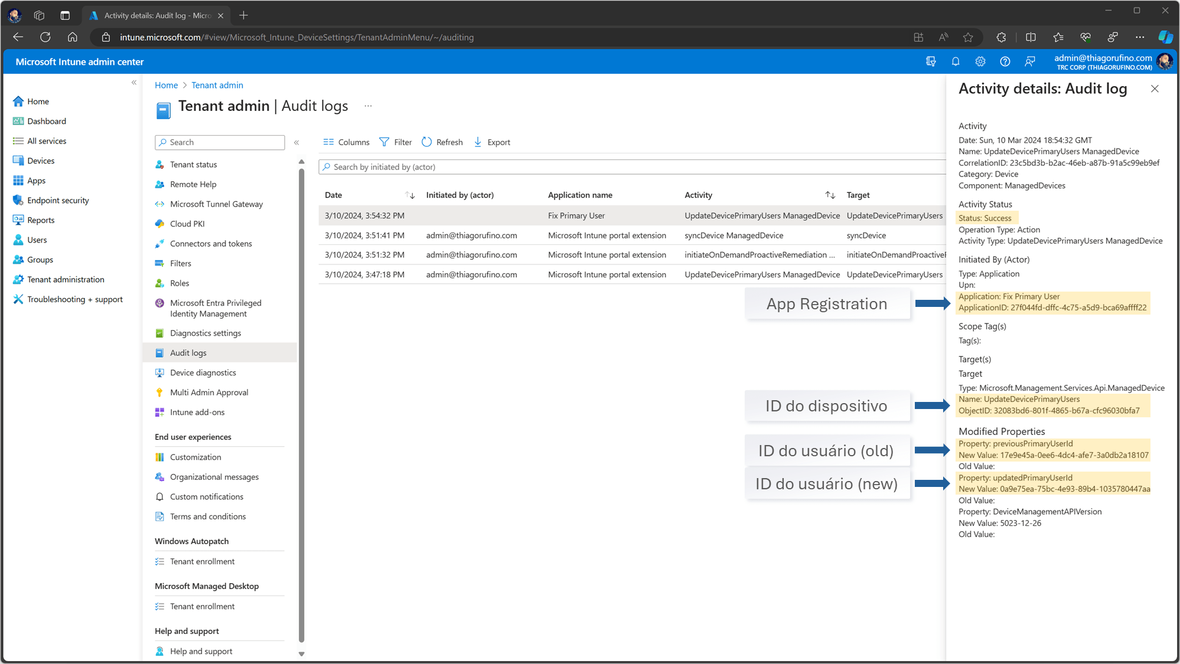Viewport: 1180px width, 664px height.
Task: Open the Filter option
Action: [396, 142]
